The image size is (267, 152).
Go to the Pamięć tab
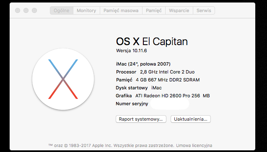tap(154, 10)
